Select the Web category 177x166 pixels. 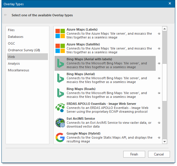pos(27,57)
